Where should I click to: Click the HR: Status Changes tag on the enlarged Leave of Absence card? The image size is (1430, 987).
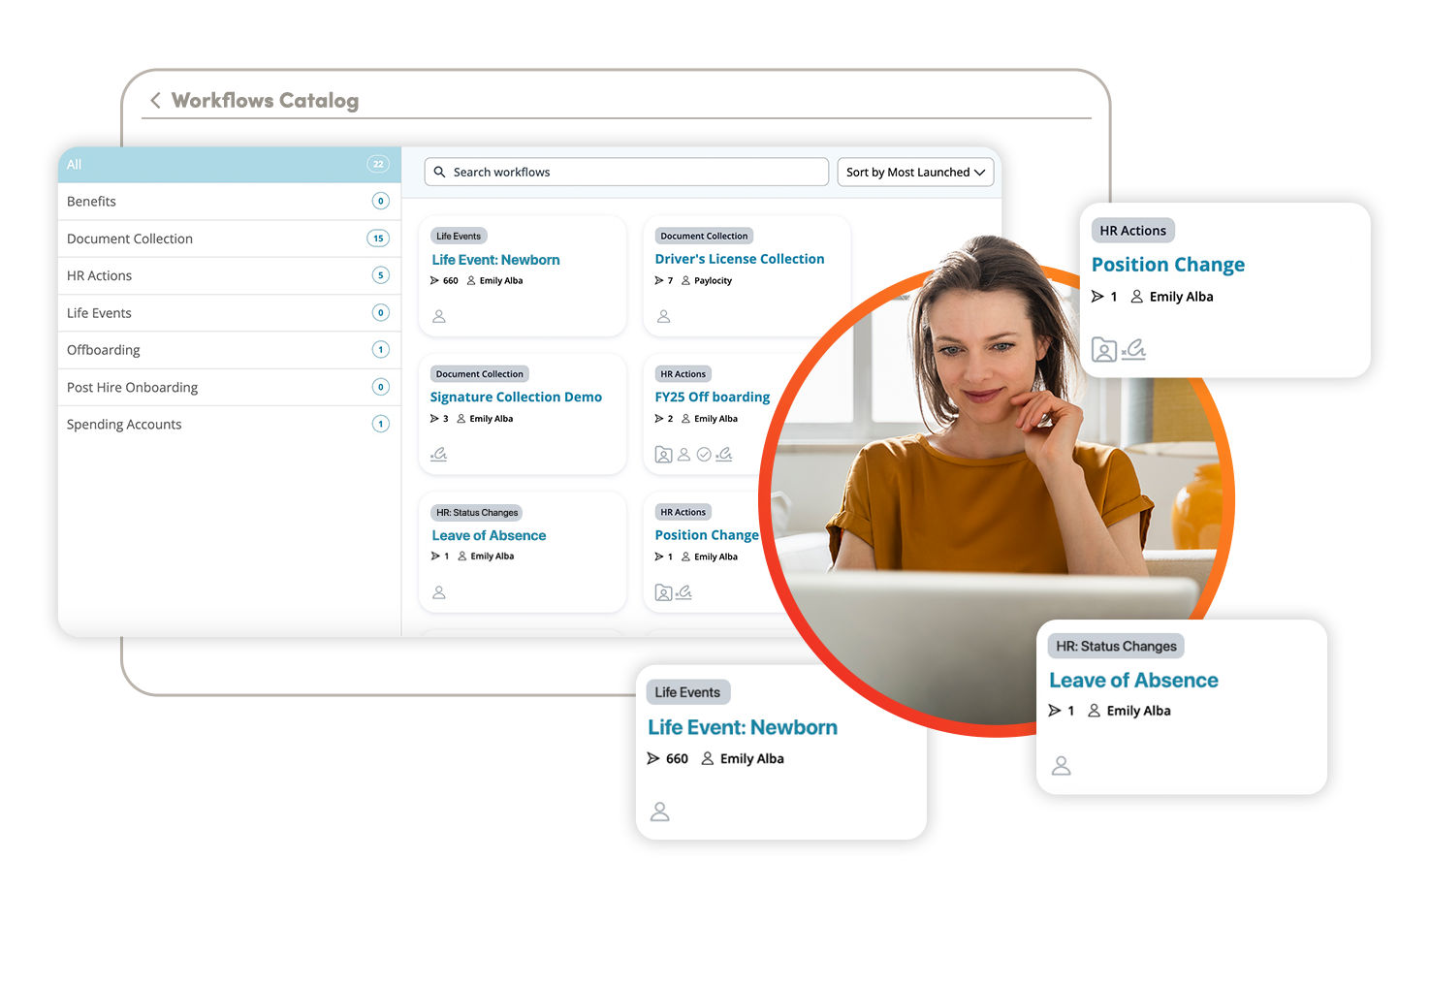click(x=1116, y=647)
